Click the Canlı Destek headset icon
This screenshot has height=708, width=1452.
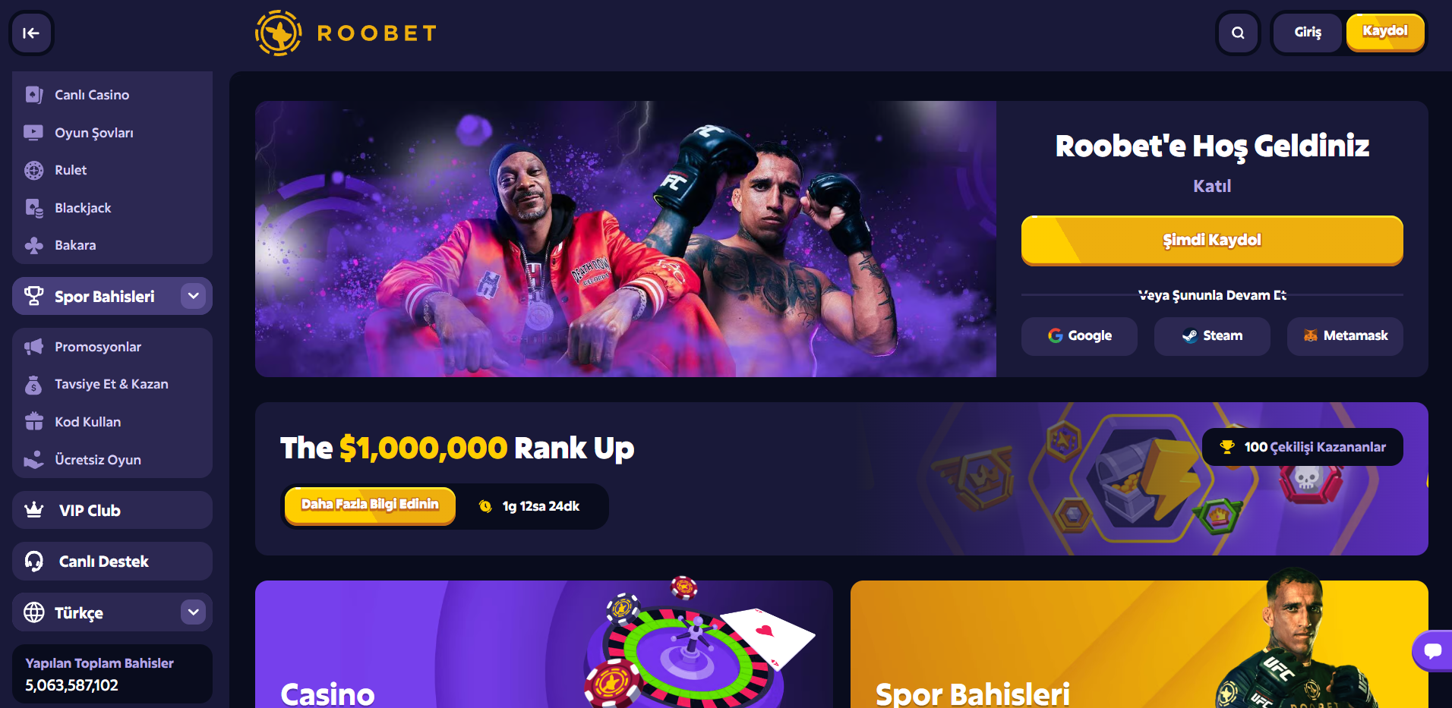34,561
